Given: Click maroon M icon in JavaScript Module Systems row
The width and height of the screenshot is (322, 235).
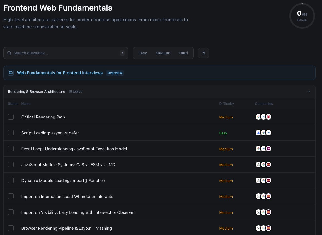Looking at the screenshot, I should click(268, 164).
